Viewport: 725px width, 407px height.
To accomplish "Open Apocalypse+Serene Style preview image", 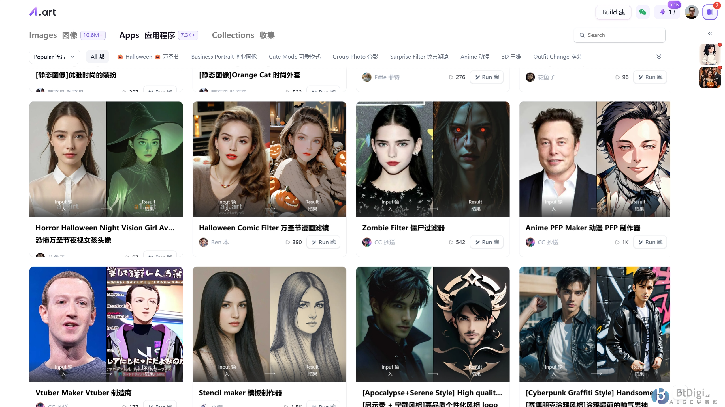I will [x=433, y=324].
